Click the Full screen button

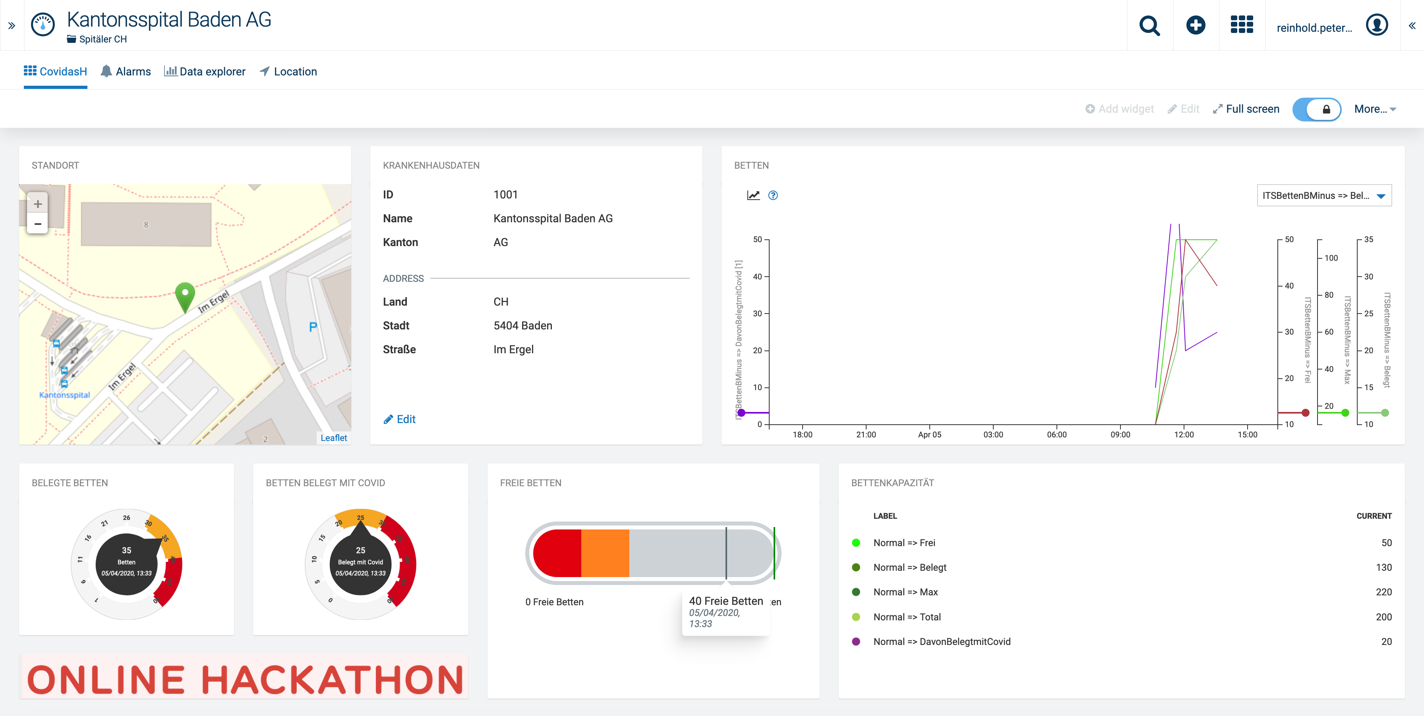click(x=1246, y=109)
